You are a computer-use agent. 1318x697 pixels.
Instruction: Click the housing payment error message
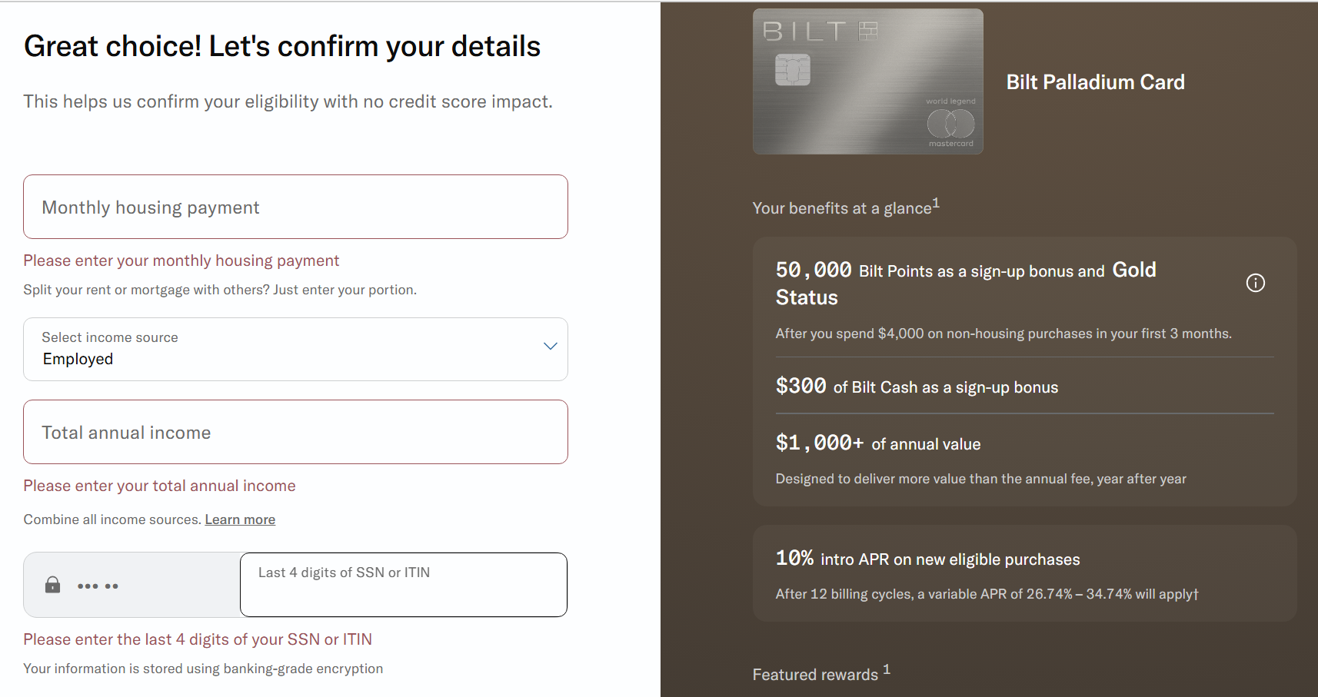pos(181,261)
